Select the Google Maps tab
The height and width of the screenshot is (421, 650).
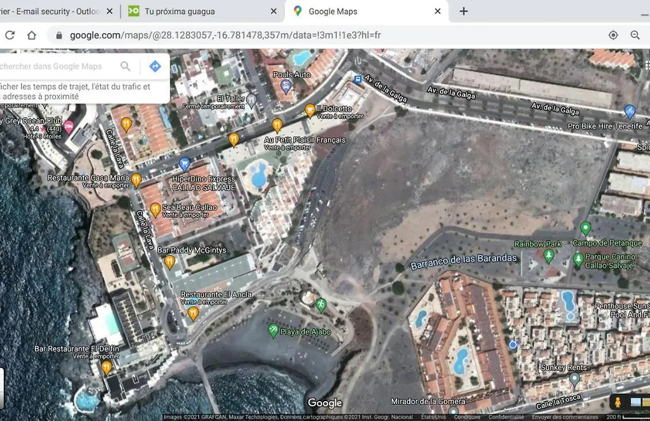tap(367, 11)
